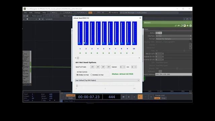The height and width of the screenshot is (121, 215).
Task: Click the parameter panel pencil icon
Action: point(176,26)
